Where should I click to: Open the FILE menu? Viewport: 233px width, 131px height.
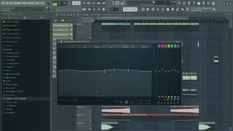tap(3, 3)
